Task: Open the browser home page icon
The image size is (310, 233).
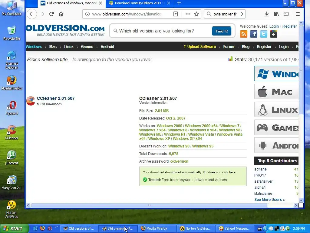Action: coord(61,14)
